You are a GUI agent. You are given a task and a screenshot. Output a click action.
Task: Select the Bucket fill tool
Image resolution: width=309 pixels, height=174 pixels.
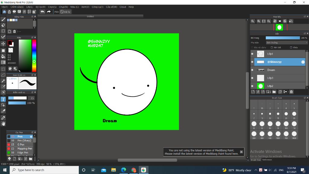click(x=3, y=56)
